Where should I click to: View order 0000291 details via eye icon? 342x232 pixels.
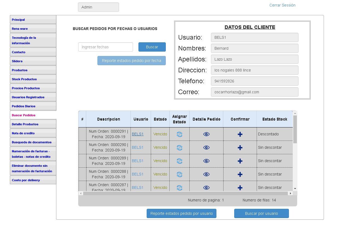tap(206, 134)
